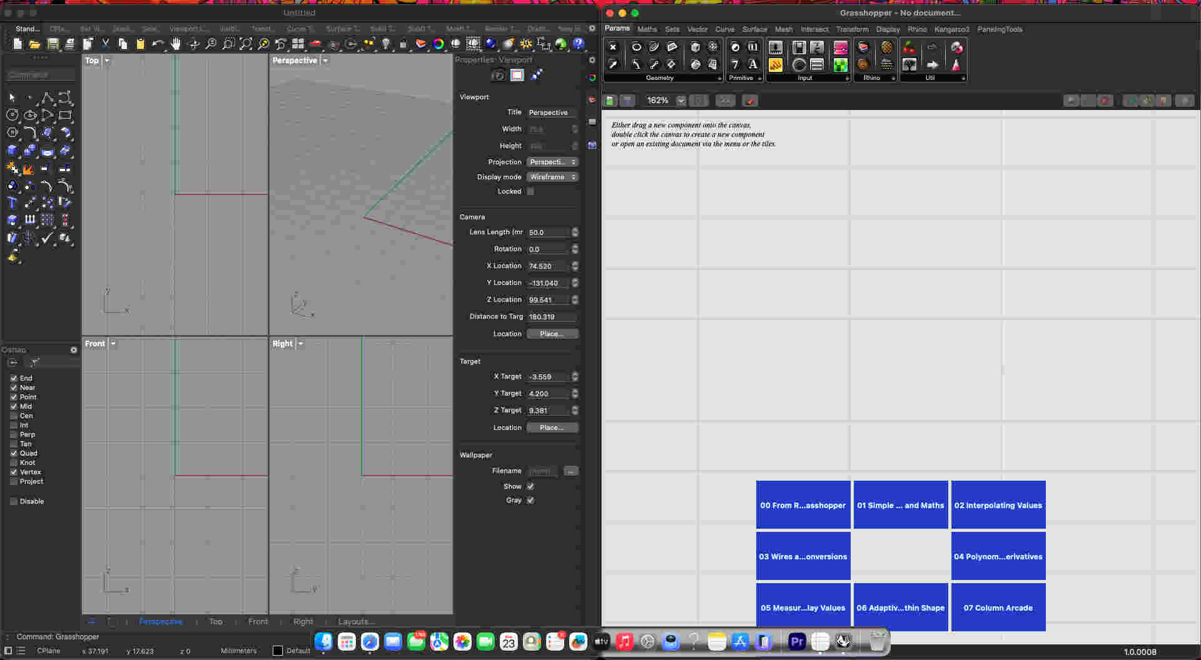Select the Ellipse tool in left sidebar

point(29,115)
